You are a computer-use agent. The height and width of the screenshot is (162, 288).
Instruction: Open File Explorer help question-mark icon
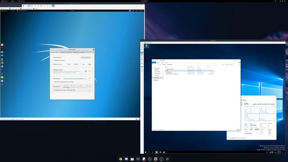pyautogui.click(x=239, y=63)
